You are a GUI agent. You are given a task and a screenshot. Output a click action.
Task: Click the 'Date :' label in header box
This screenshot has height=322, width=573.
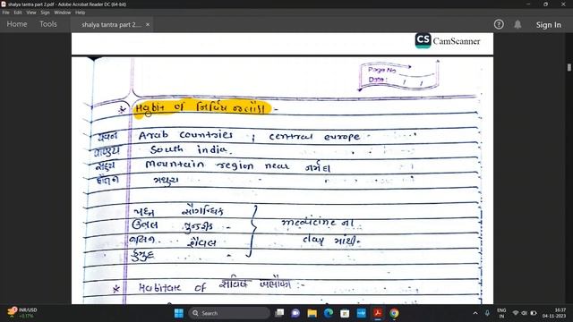(378, 80)
